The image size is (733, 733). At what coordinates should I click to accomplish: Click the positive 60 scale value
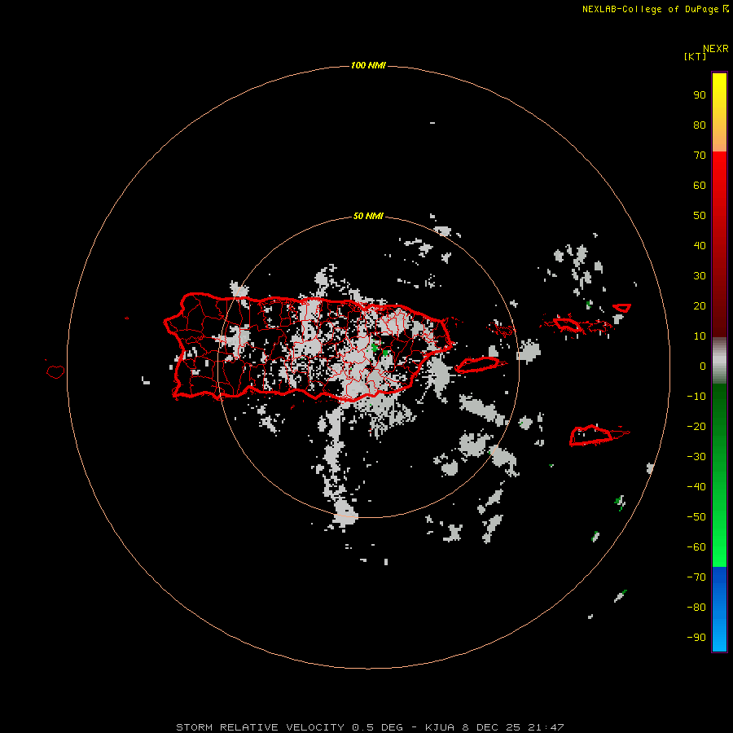point(700,185)
